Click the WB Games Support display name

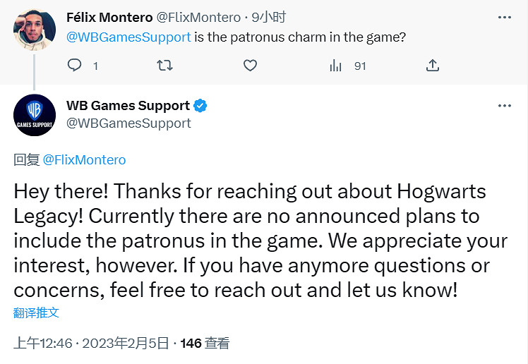tap(128, 106)
